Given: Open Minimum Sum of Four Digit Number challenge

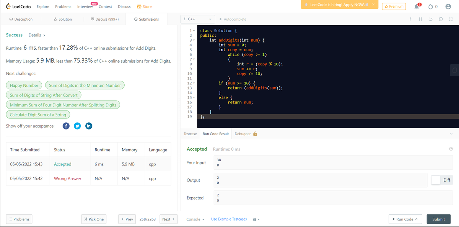Looking at the screenshot, I should (x=63, y=105).
